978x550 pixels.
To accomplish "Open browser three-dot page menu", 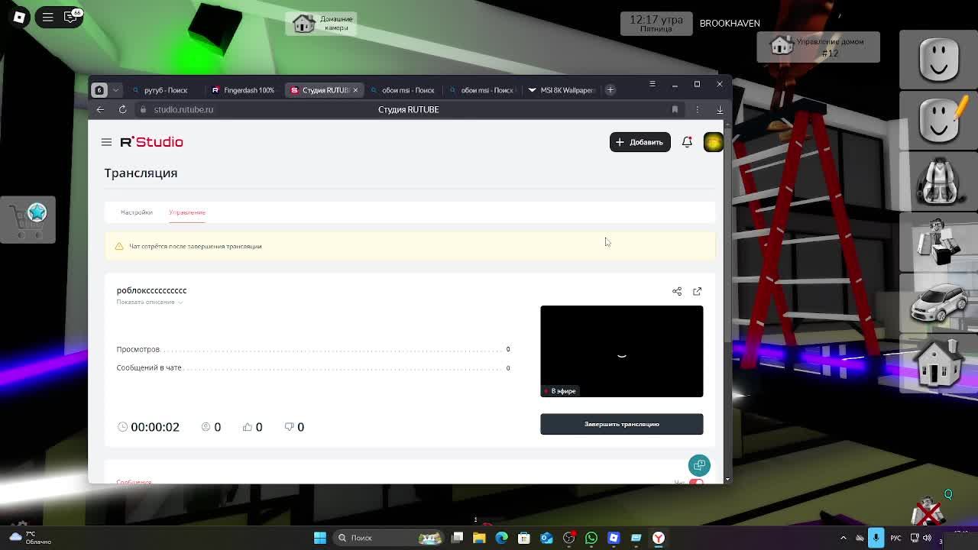I will click(697, 109).
